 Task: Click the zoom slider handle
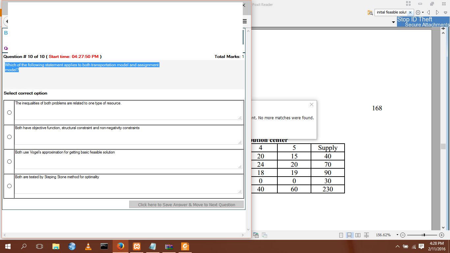point(424,235)
